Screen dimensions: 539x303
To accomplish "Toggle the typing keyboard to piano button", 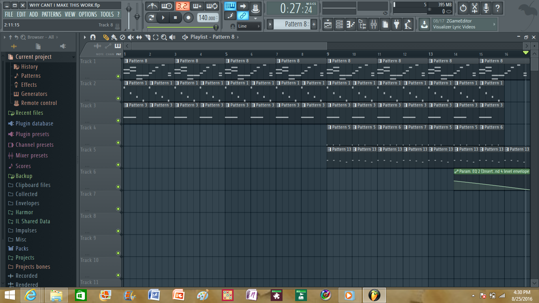I will (230, 6).
